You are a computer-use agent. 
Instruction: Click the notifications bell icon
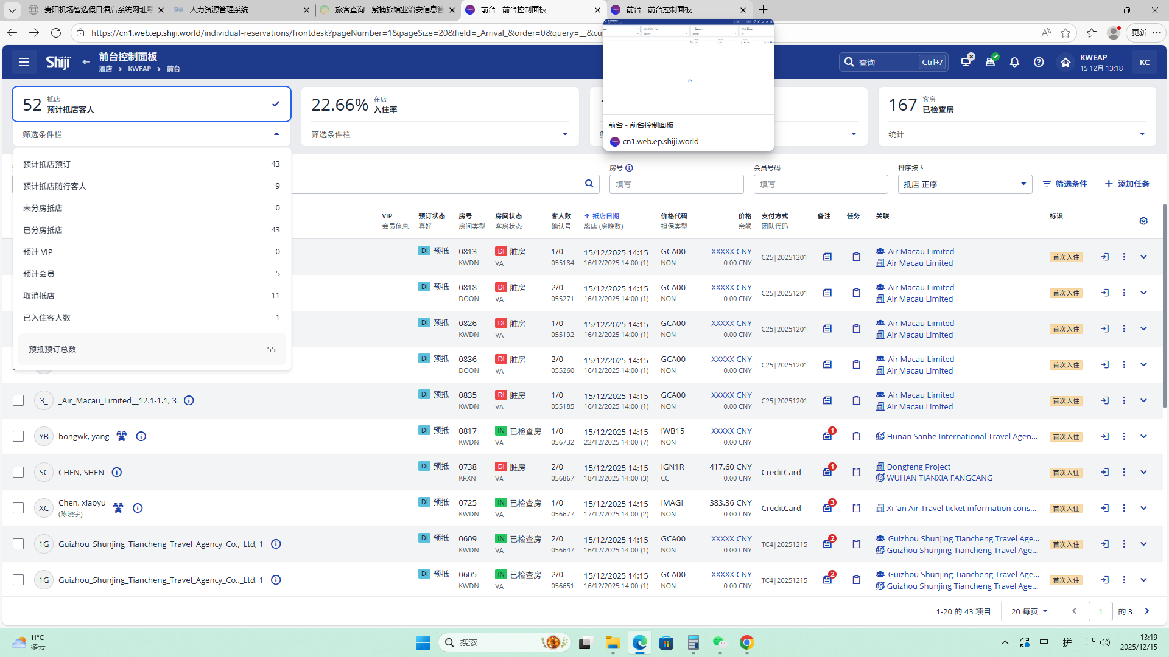pos(1014,62)
